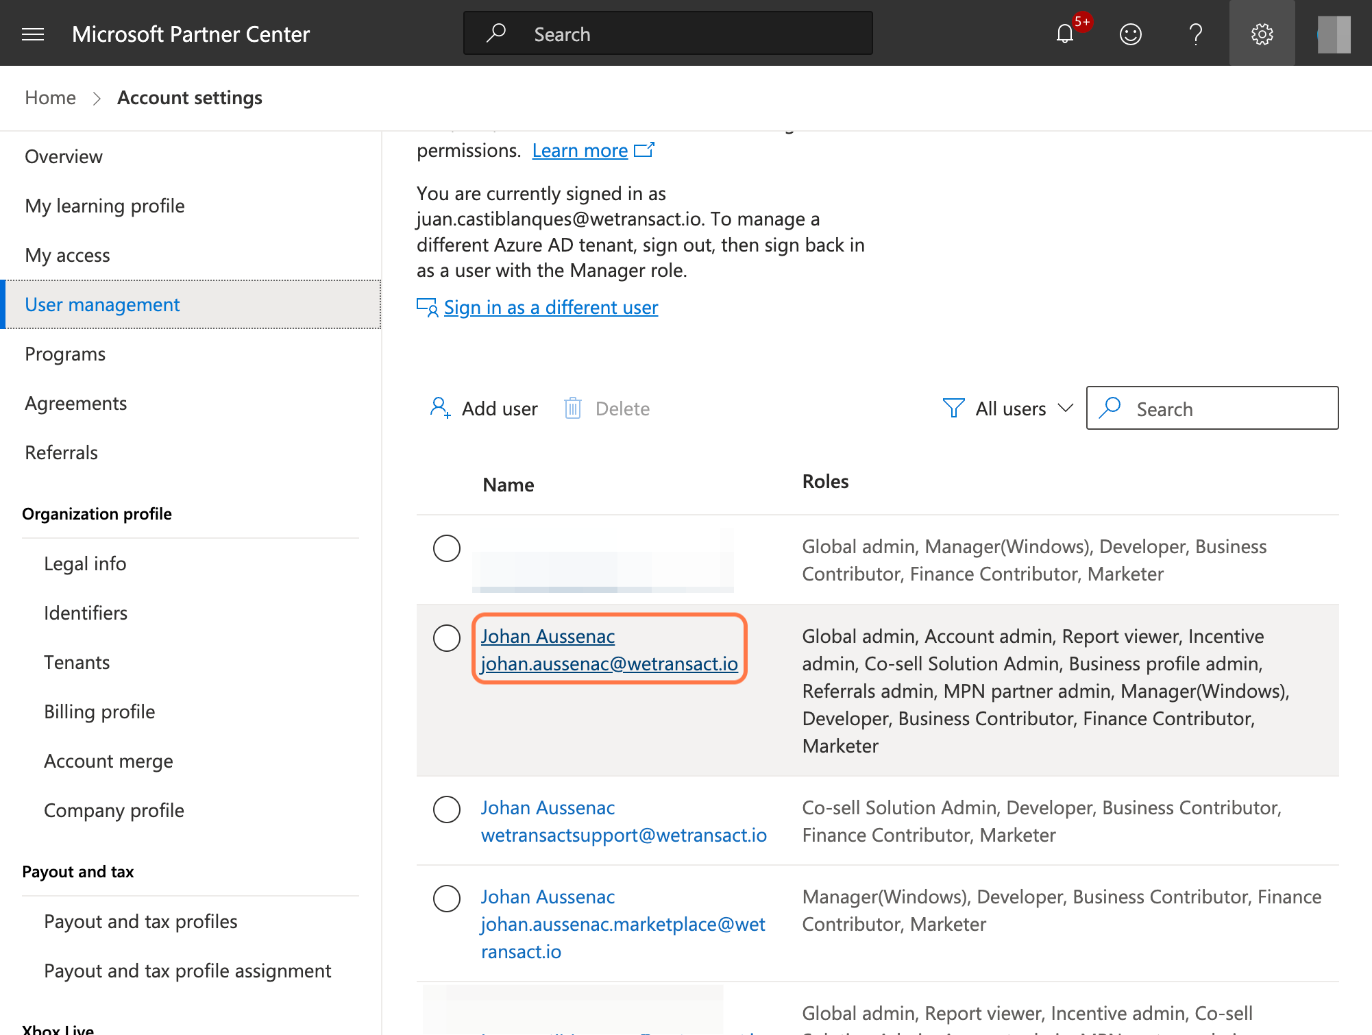Click the feedback smiley icon
Viewport: 1372px width, 1035px height.
click(1130, 34)
